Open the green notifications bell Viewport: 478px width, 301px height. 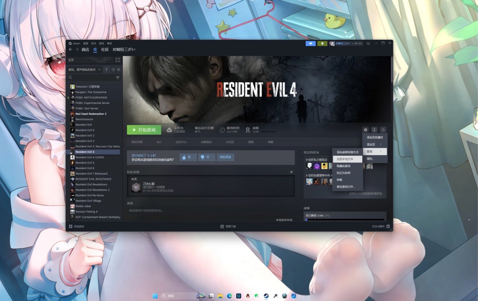[x=323, y=43]
